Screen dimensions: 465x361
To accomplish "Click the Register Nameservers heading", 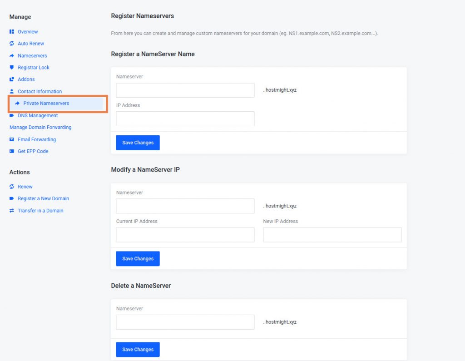I will click(x=142, y=16).
